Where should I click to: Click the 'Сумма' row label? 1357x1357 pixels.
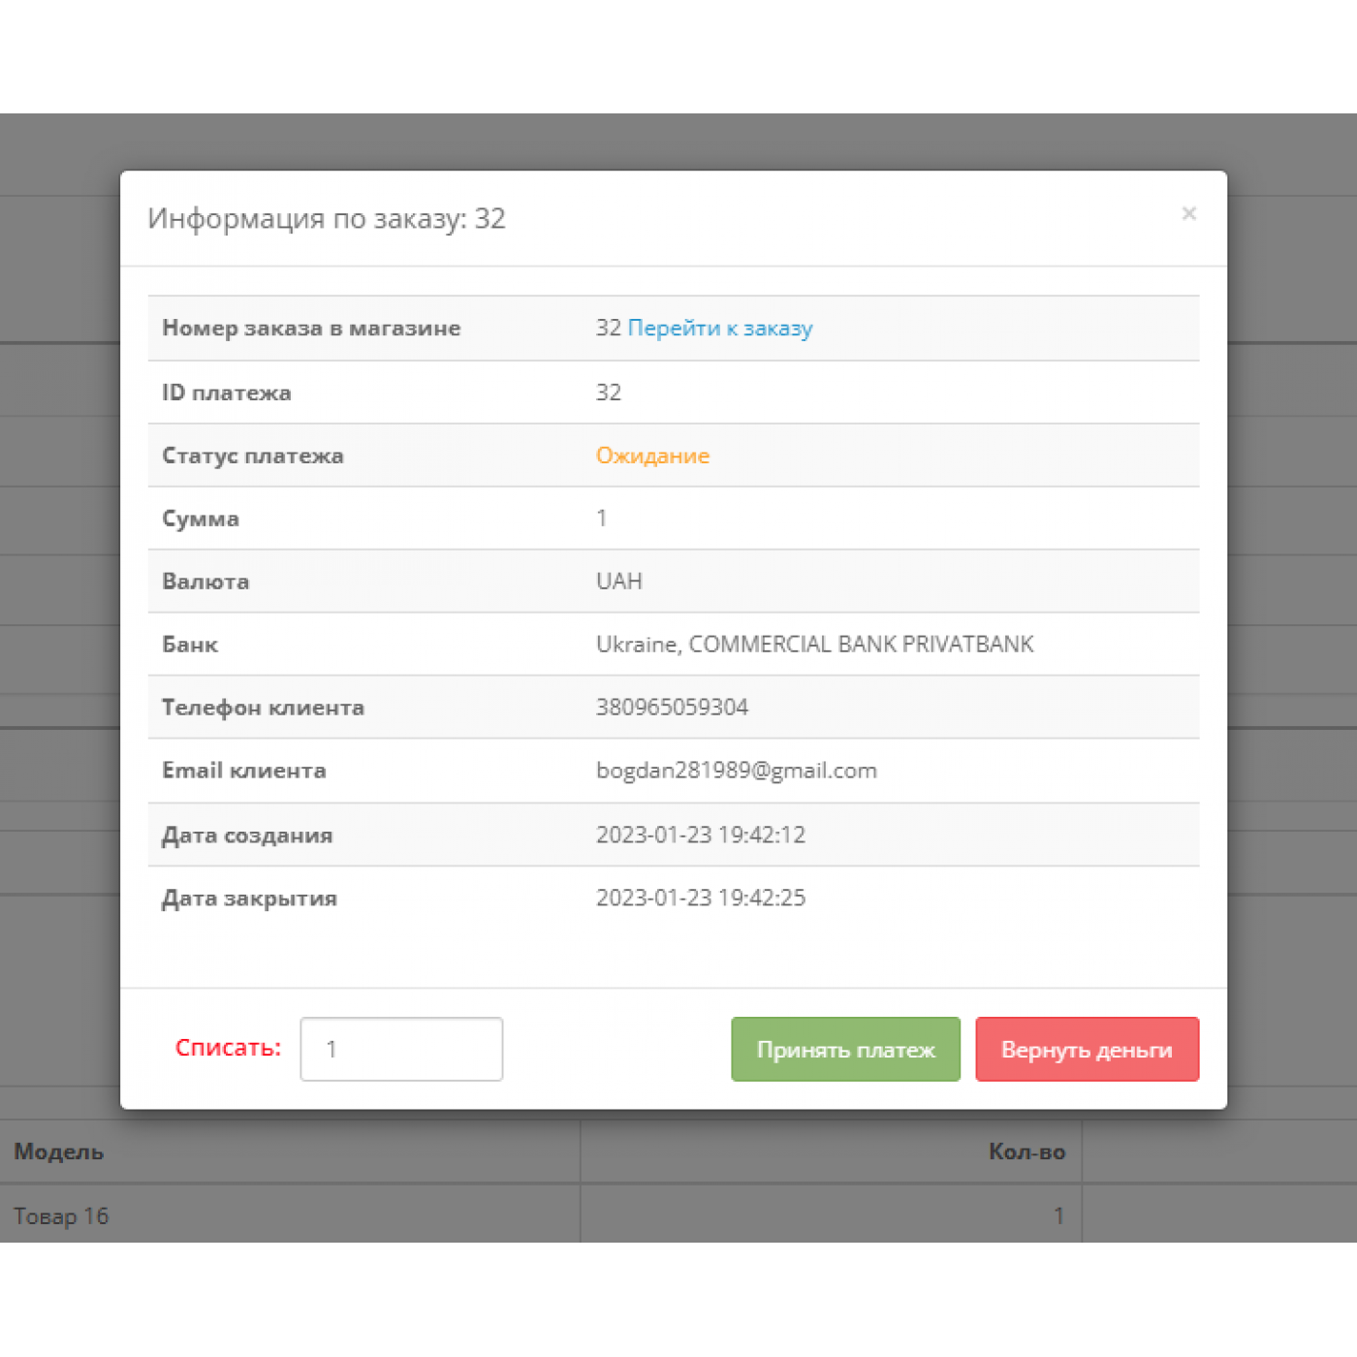(x=201, y=519)
